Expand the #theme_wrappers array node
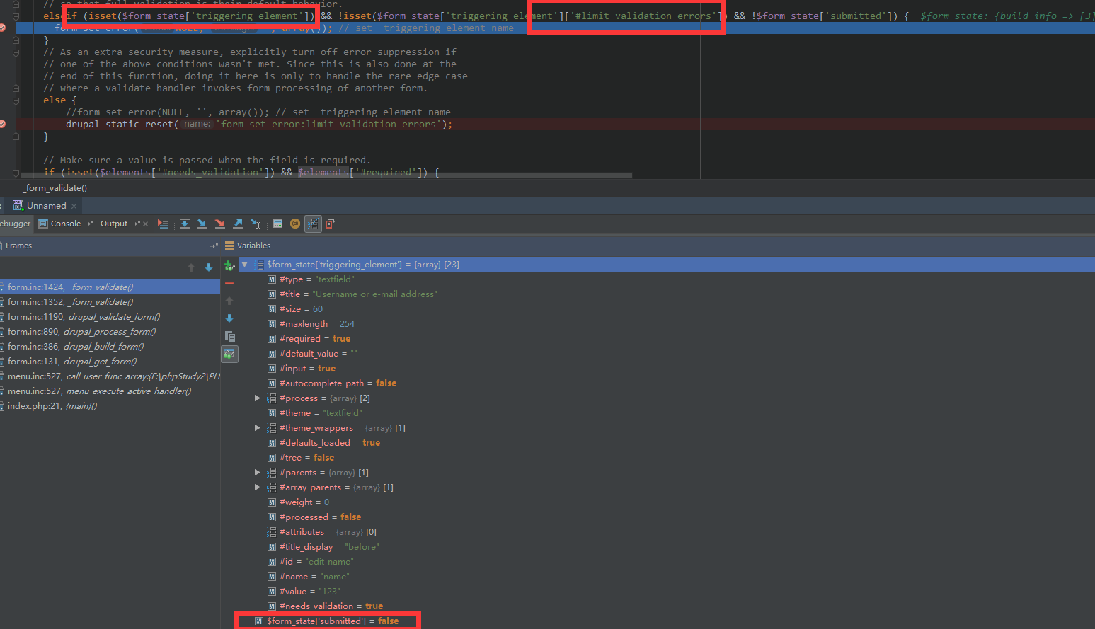Image resolution: width=1095 pixels, height=629 pixels. (258, 428)
